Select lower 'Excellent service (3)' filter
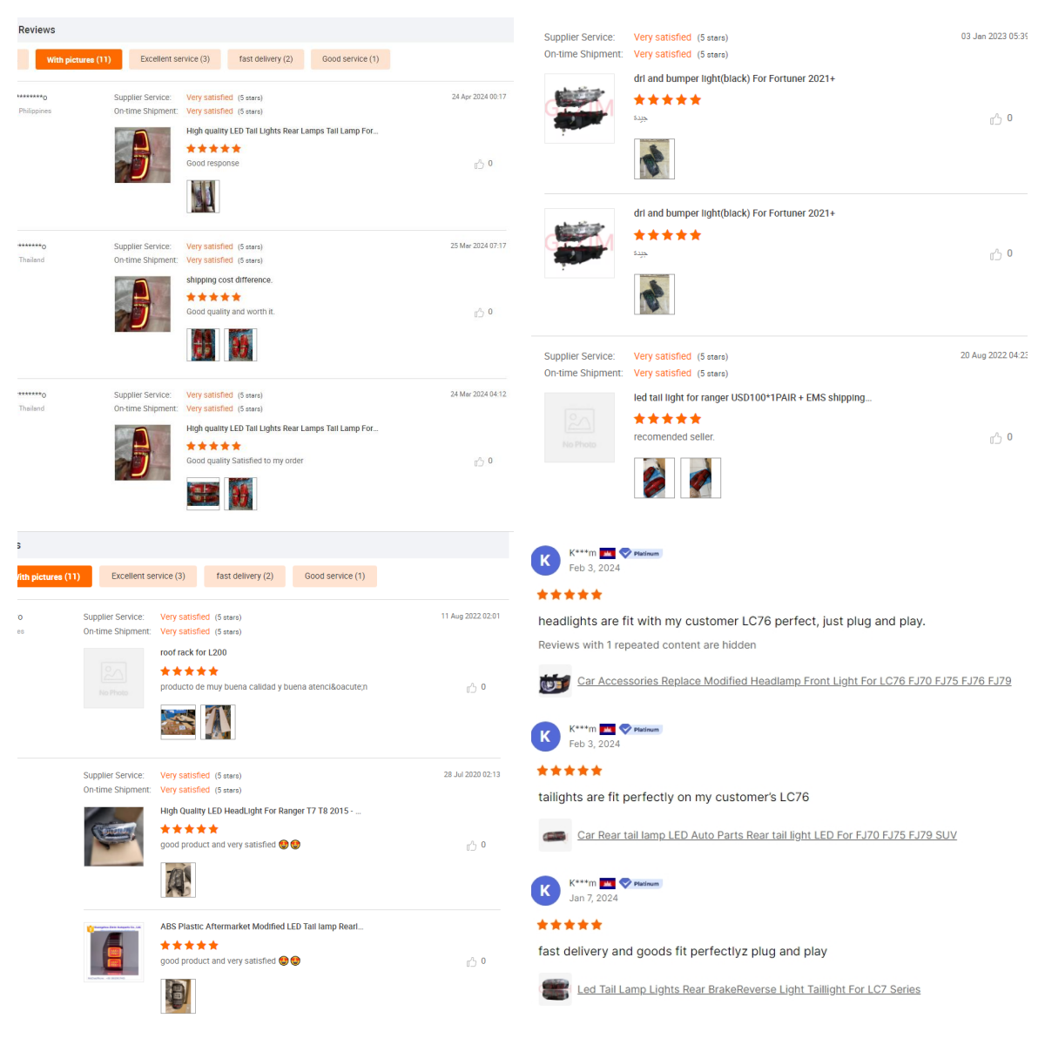The height and width of the screenshot is (1045, 1045). (148, 576)
